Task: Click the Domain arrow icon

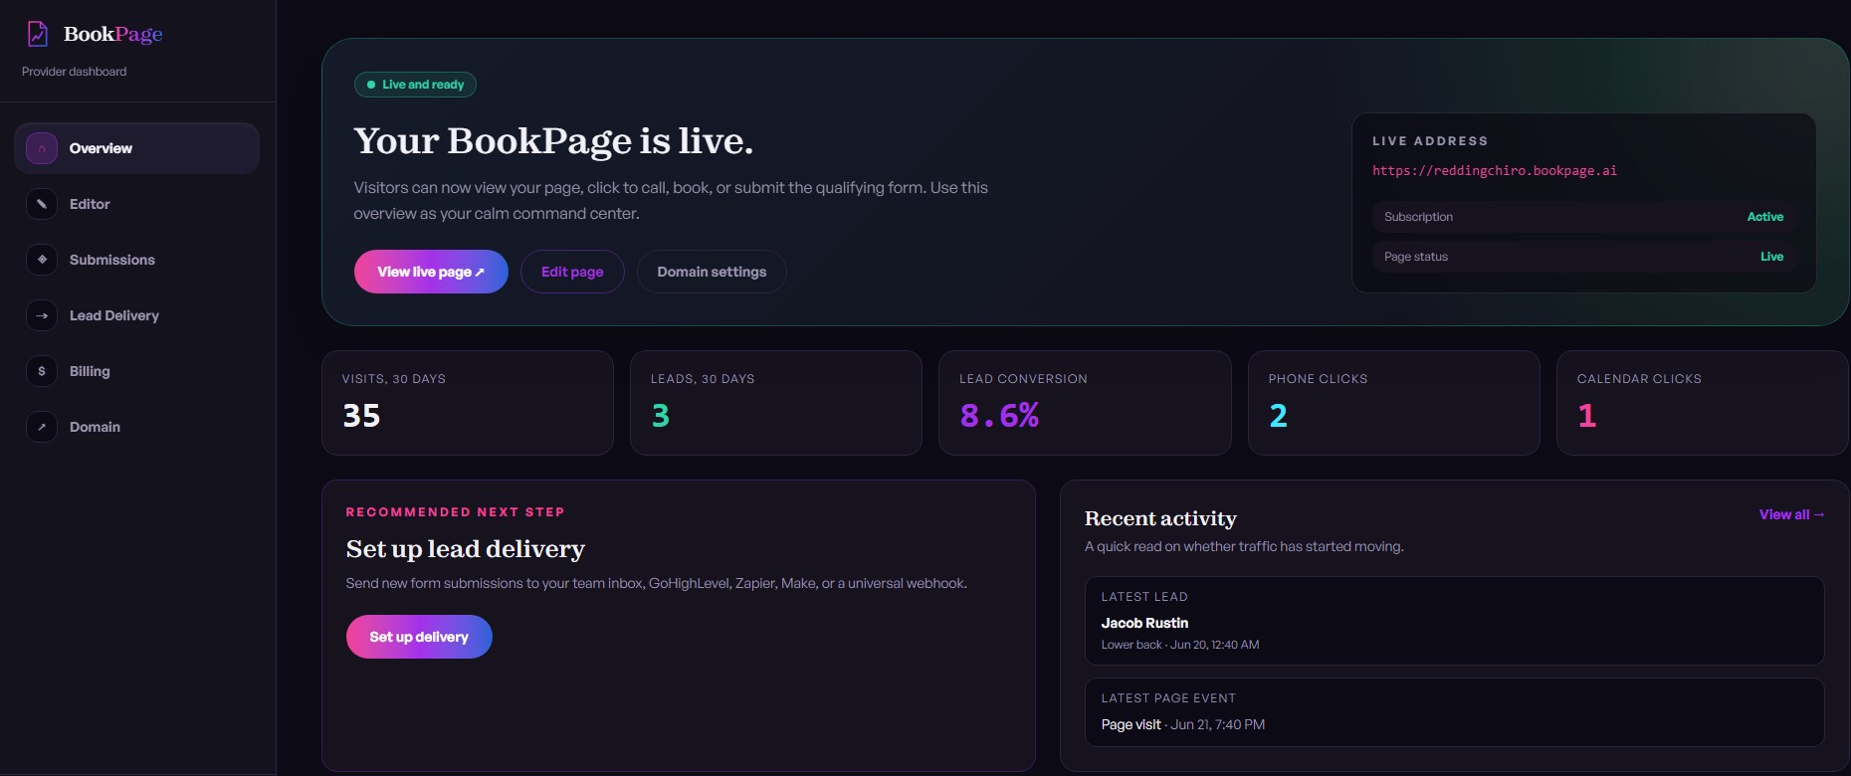Action: tap(42, 427)
